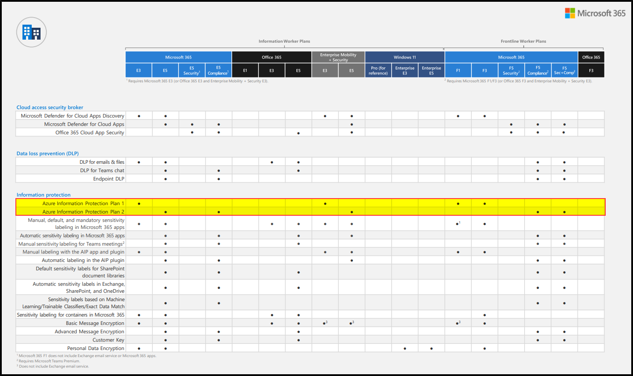Viewport: 633px width, 376px height.
Task: Click the "Endpoint DLP" row label
Action: 109,179
